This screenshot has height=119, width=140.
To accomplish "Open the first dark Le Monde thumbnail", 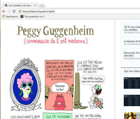I will (132, 83).
